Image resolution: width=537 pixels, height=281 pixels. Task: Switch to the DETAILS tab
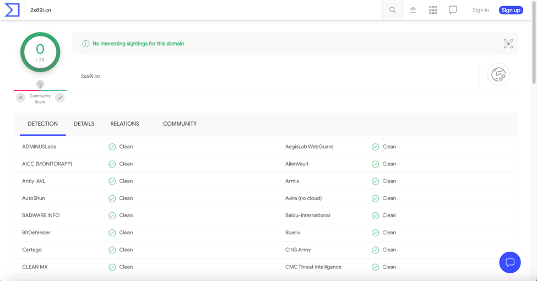point(84,124)
